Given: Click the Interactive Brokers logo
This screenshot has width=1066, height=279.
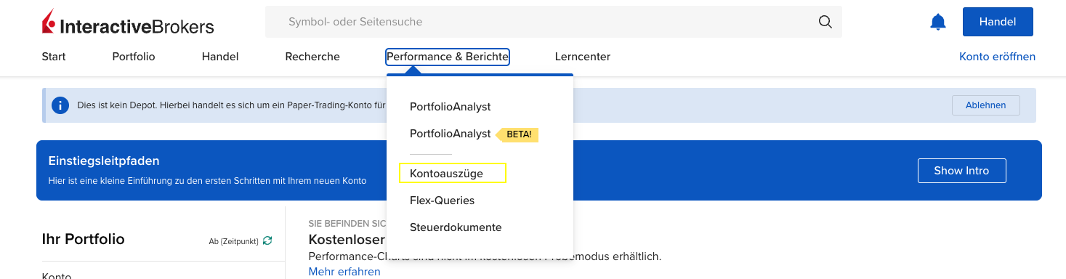Looking at the screenshot, I should [x=128, y=23].
